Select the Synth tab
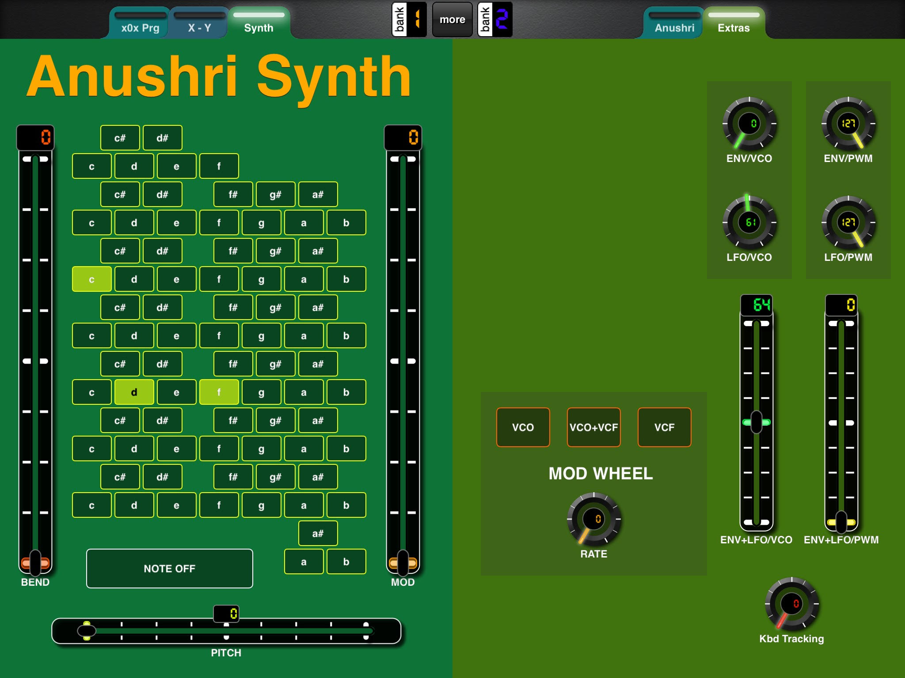This screenshot has width=905, height=678. [259, 23]
